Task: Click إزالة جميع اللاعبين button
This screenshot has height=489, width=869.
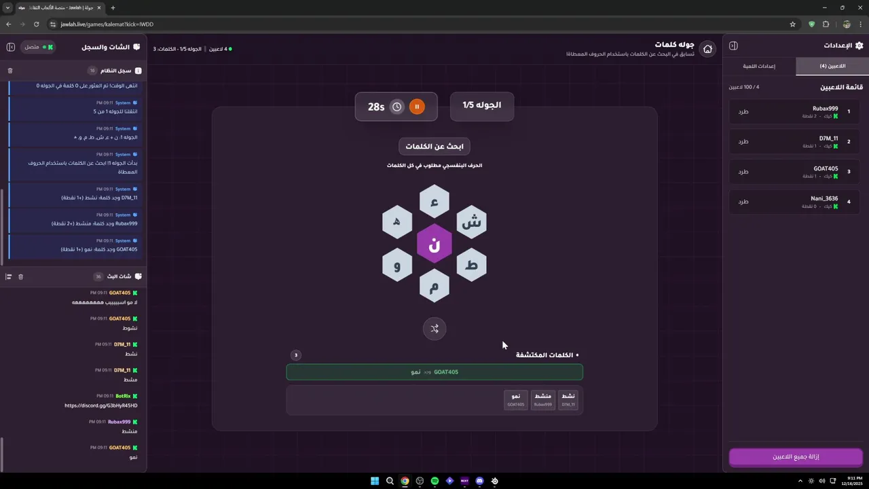Action: pos(796,457)
